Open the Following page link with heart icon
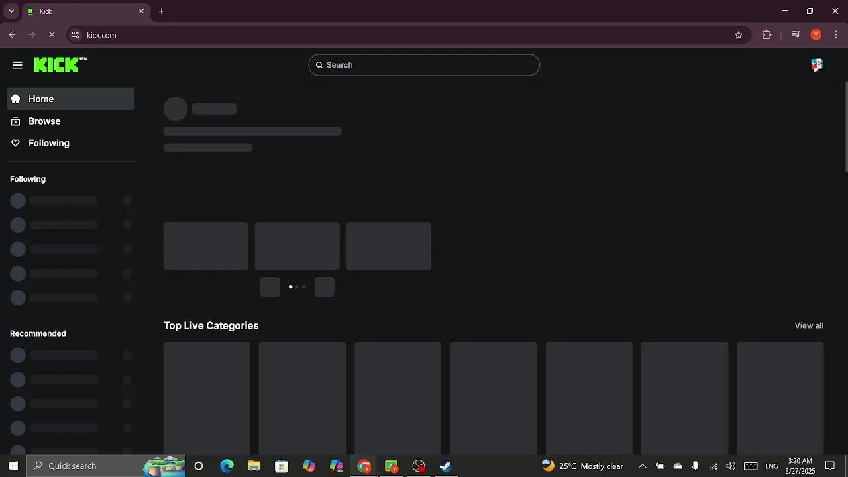Screen dimensions: 848x477 70,143
